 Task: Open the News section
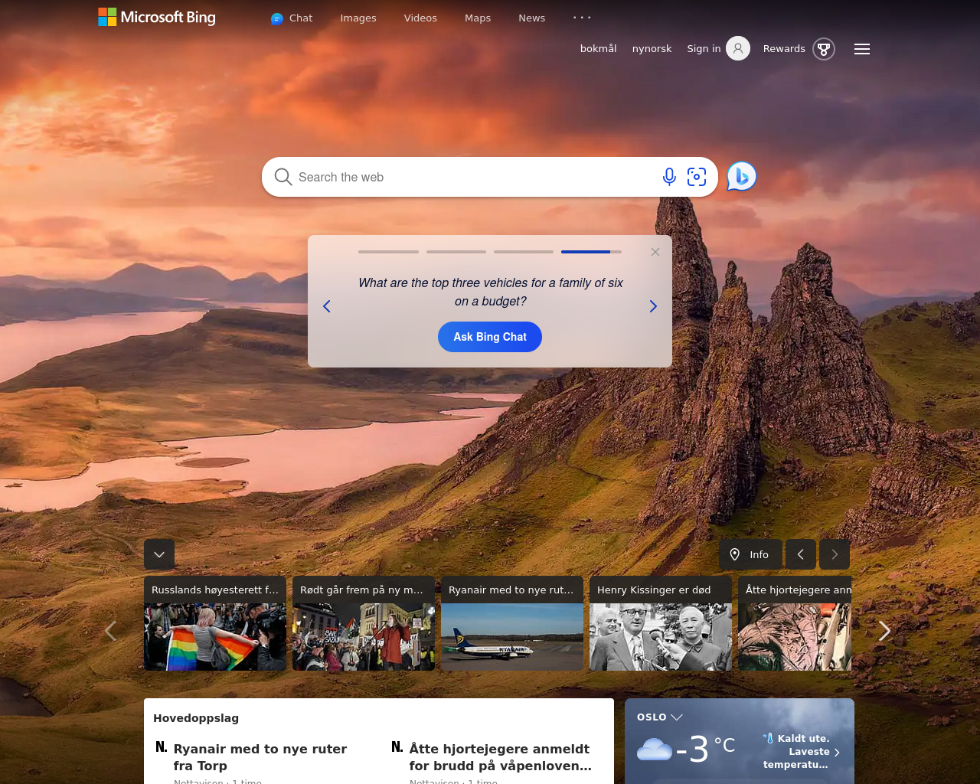pyautogui.click(x=531, y=18)
